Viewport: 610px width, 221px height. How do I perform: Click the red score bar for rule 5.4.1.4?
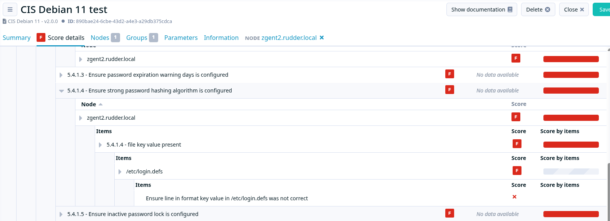coord(571,91)
